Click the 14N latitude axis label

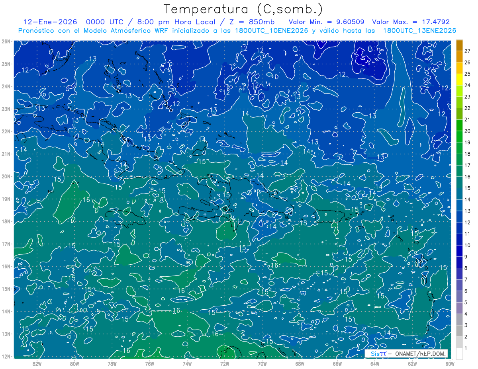[6, 311]
